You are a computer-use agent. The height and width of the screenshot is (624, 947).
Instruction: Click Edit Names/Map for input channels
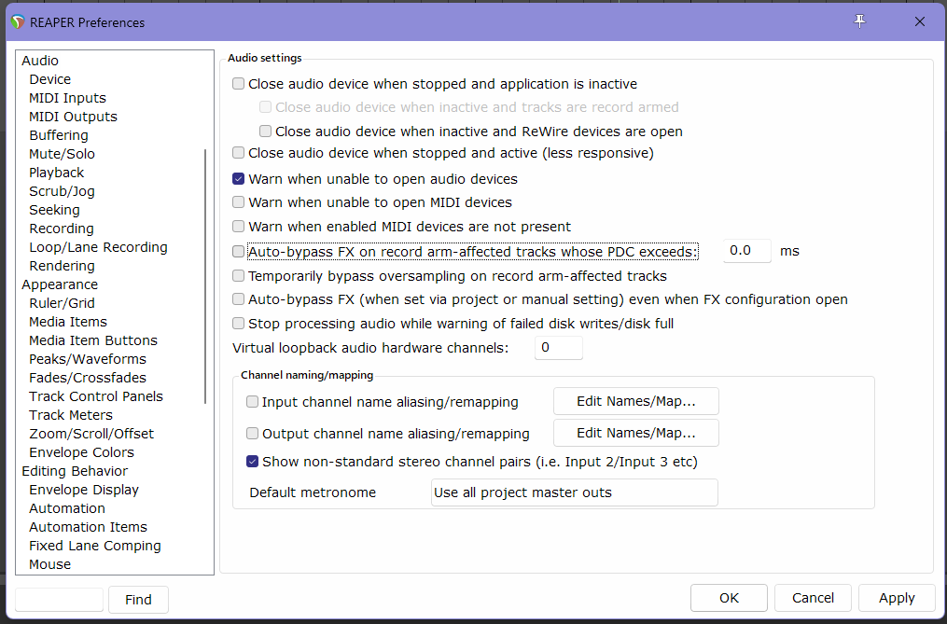pos(635,402)
